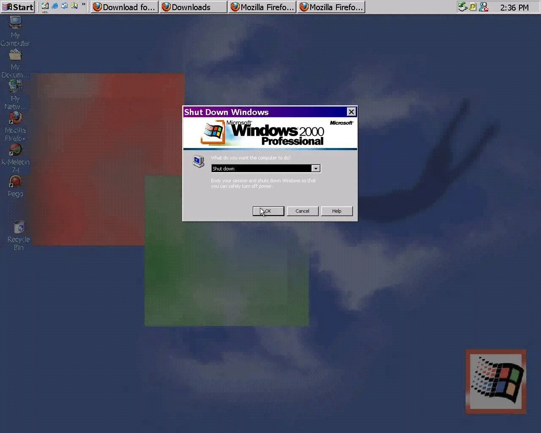Click the Outlook Express Quick Launch icon

pyautogui.click(x=65, y=6)
